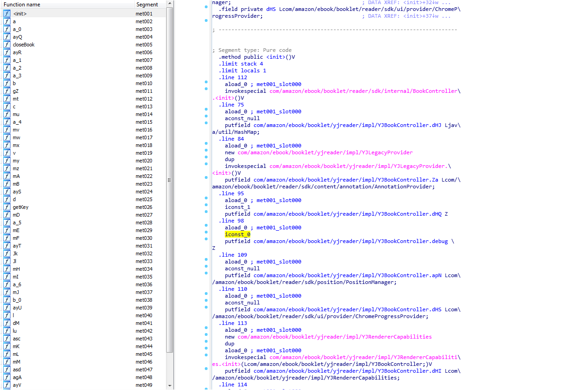The image size is (568, 390).
Task: Select the function icon for ayU
Action: 7,308
